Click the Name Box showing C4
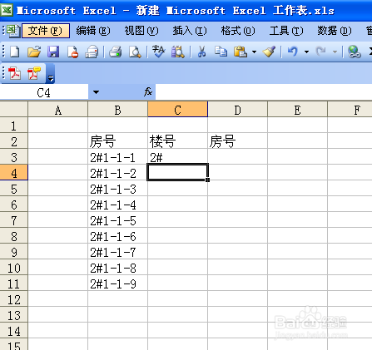 pyautogui.click(x=44, y=92)
